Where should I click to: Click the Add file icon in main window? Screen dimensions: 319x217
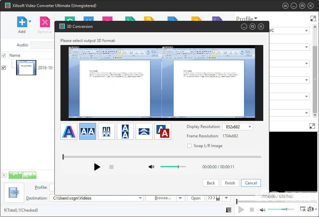tap(22, 22)
